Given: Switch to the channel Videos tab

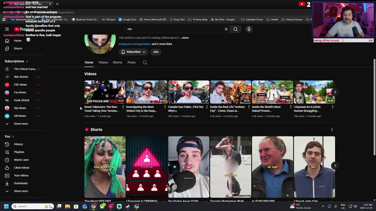Looking at the screenshot, I should pyautogui.click(x=103, y=62).
